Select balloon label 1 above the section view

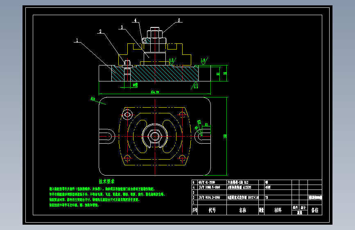click(77, 41)
